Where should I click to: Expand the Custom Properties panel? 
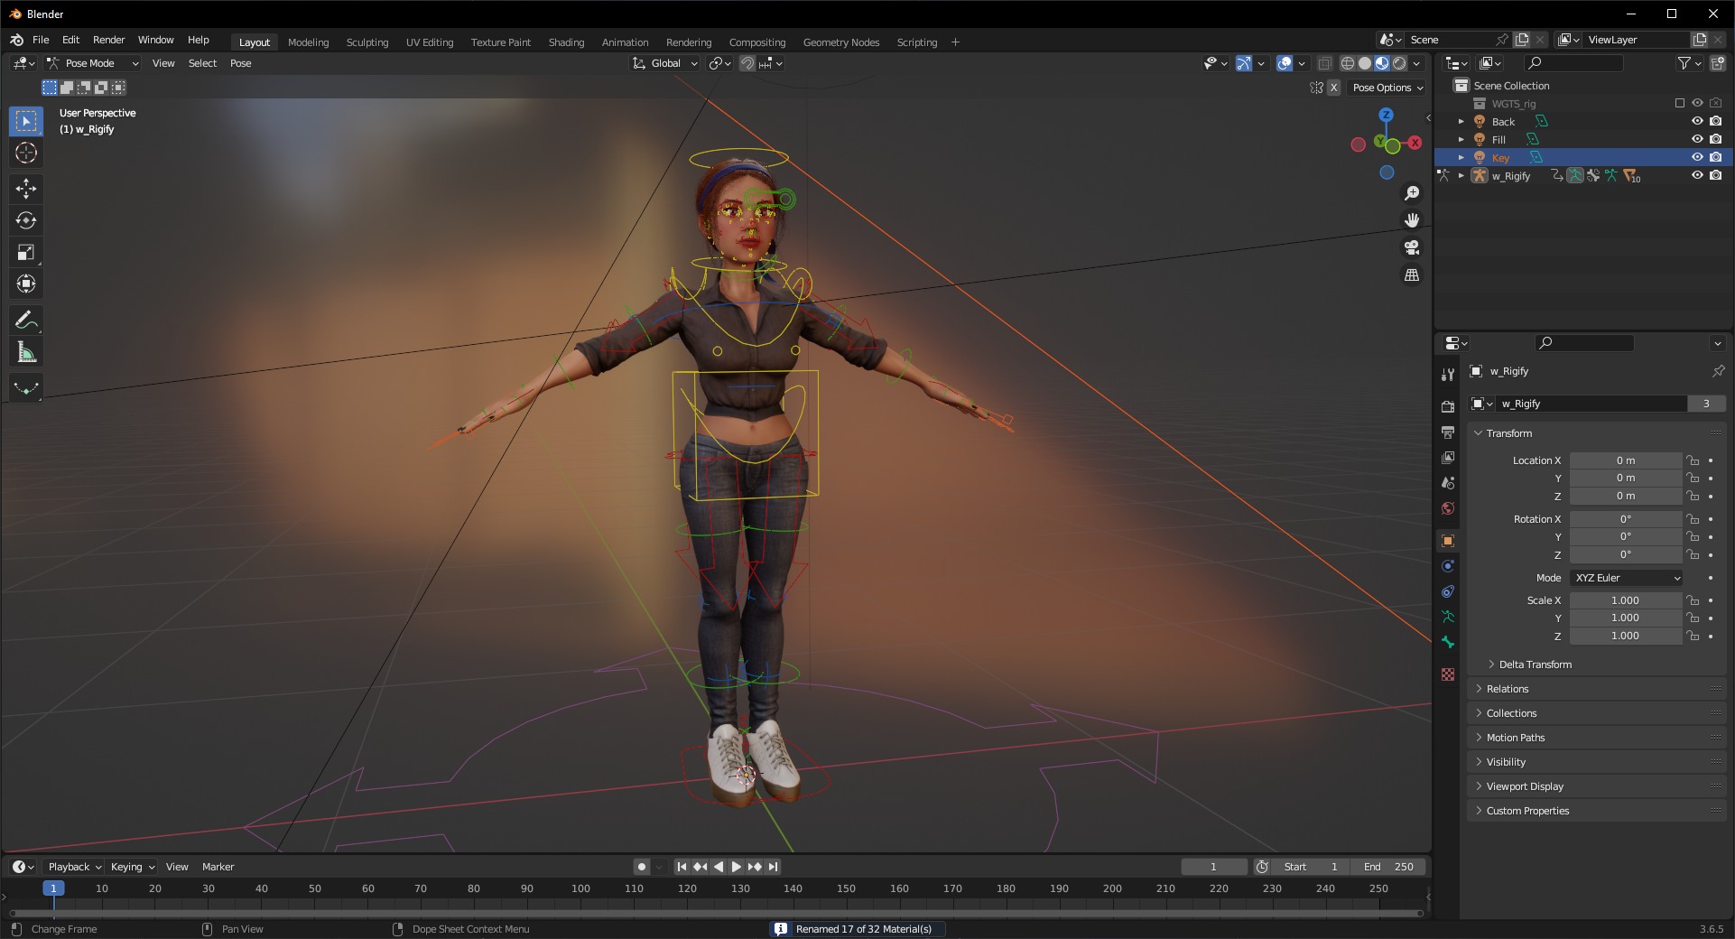(x=1527, y=811)
